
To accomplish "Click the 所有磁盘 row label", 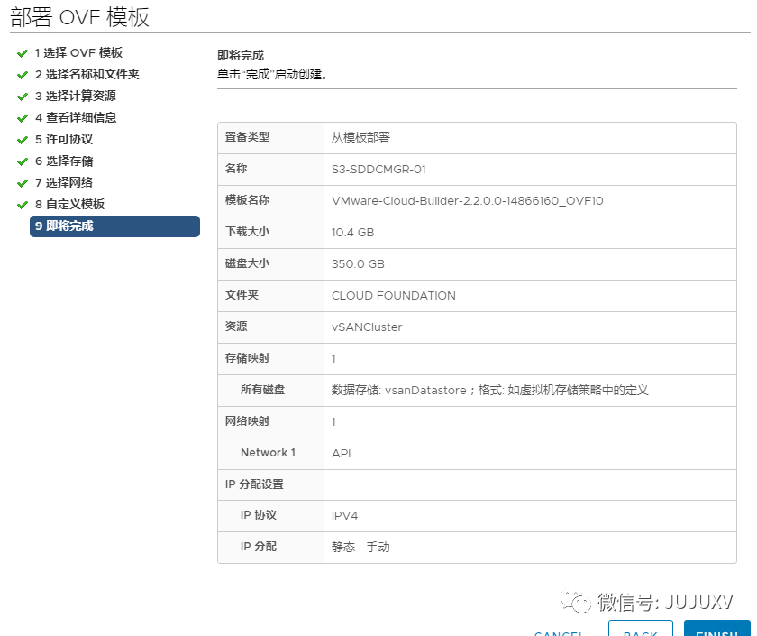I will point(262,390).
